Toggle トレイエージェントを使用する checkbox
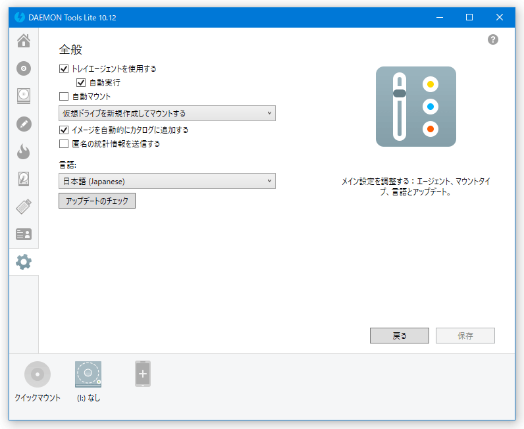The width and height of the screenshot is (524, 429). tap(64, 69)
